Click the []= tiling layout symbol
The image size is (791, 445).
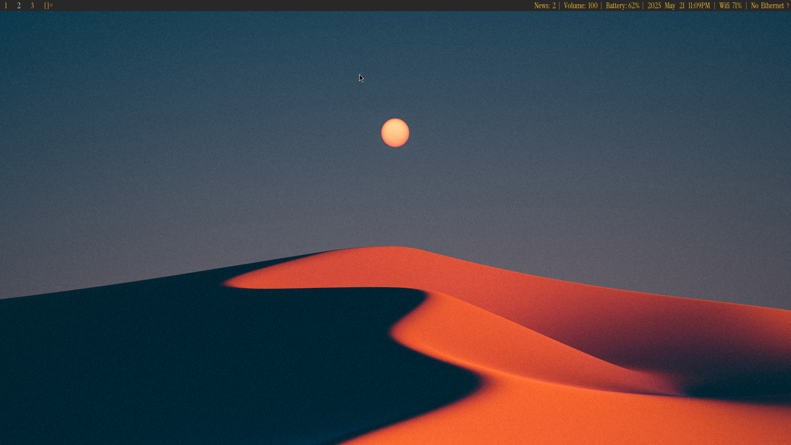click(x=49, y=6)
